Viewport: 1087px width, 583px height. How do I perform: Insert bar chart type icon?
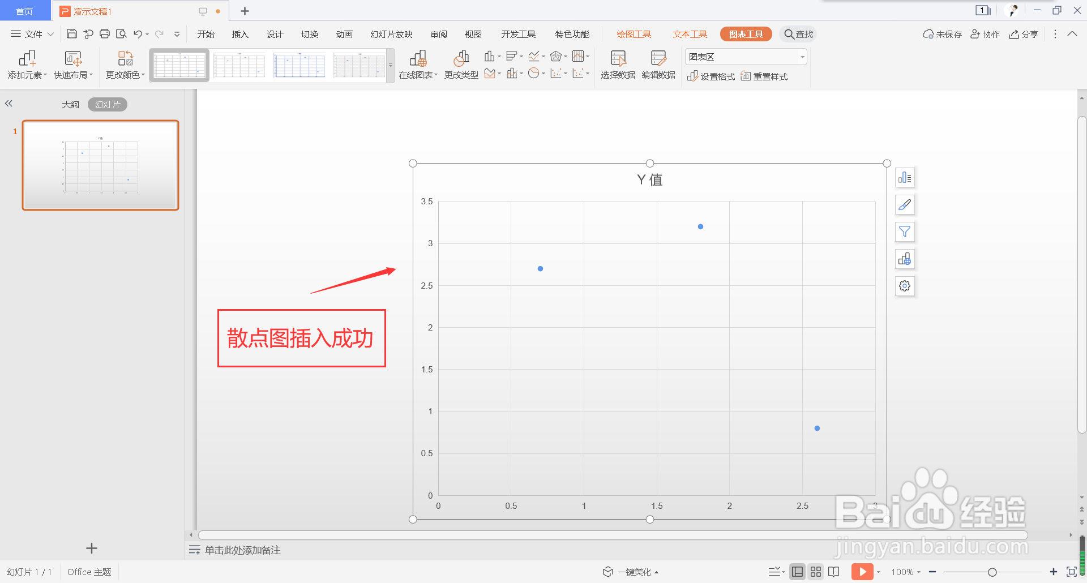click(x=512, y=56)
